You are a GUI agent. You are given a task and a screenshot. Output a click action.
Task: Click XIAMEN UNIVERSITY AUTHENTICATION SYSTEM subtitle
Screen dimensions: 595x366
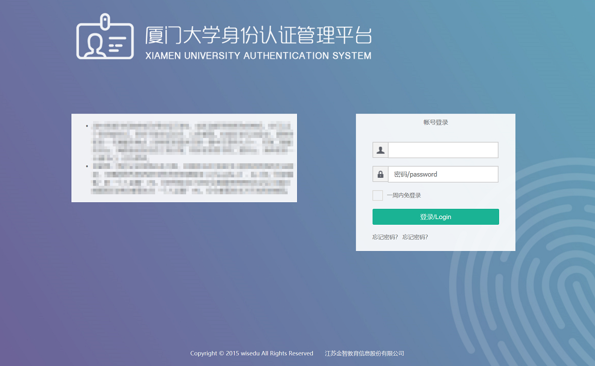pyautogui.click(x=258, y=56)
